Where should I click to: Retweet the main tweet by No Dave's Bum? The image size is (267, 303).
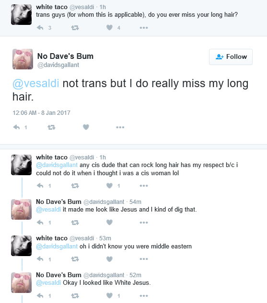point(51,127)
